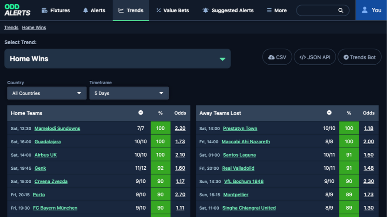Download the CSV export

tap(277, 57)
